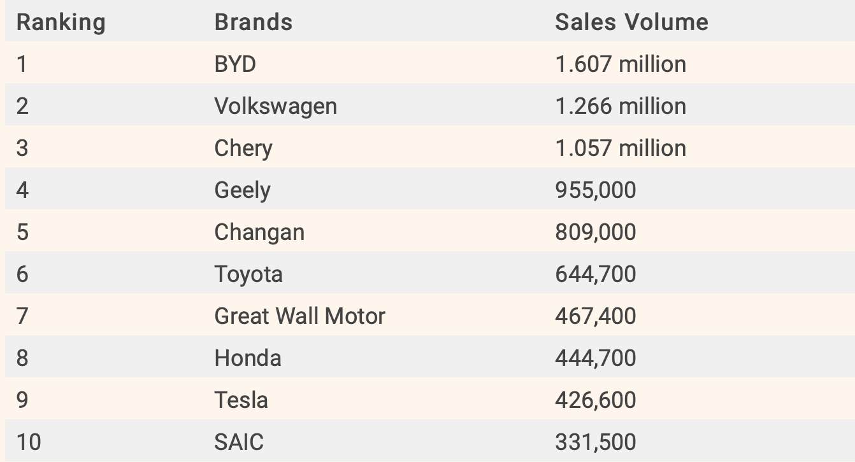Click the Ranking column header
The image size is (855, 462).
[x=61, y=22]
